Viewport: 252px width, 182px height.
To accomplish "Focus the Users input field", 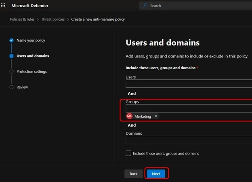I will click(x=189, y=84).
